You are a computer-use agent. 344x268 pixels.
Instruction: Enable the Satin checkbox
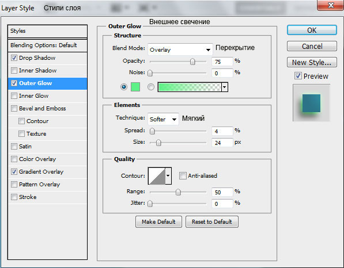tap(14, 146)
